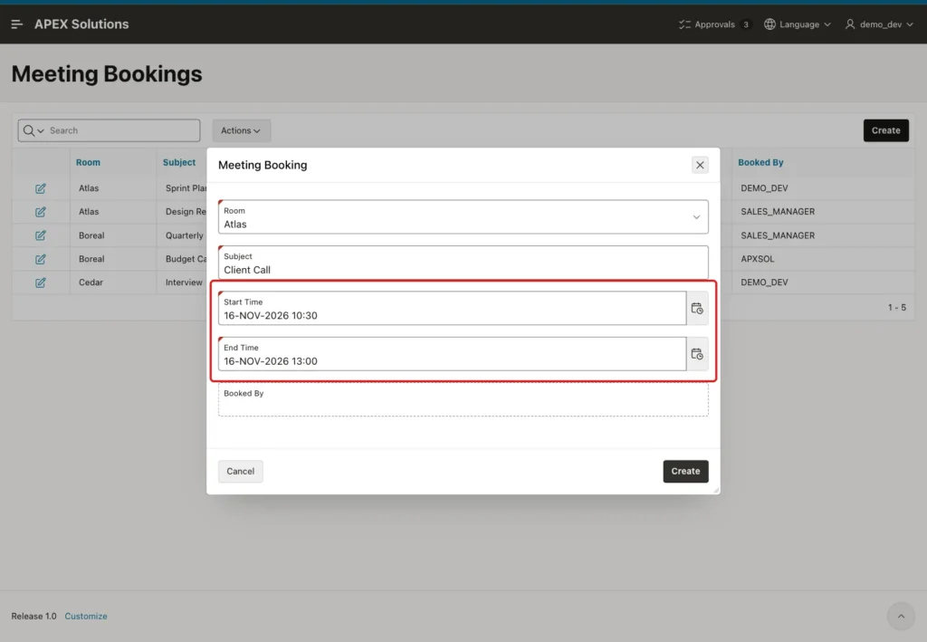Click Create in the dialog
The height and width of the screenshot is (642, 927).
click(x=685, y=471)
